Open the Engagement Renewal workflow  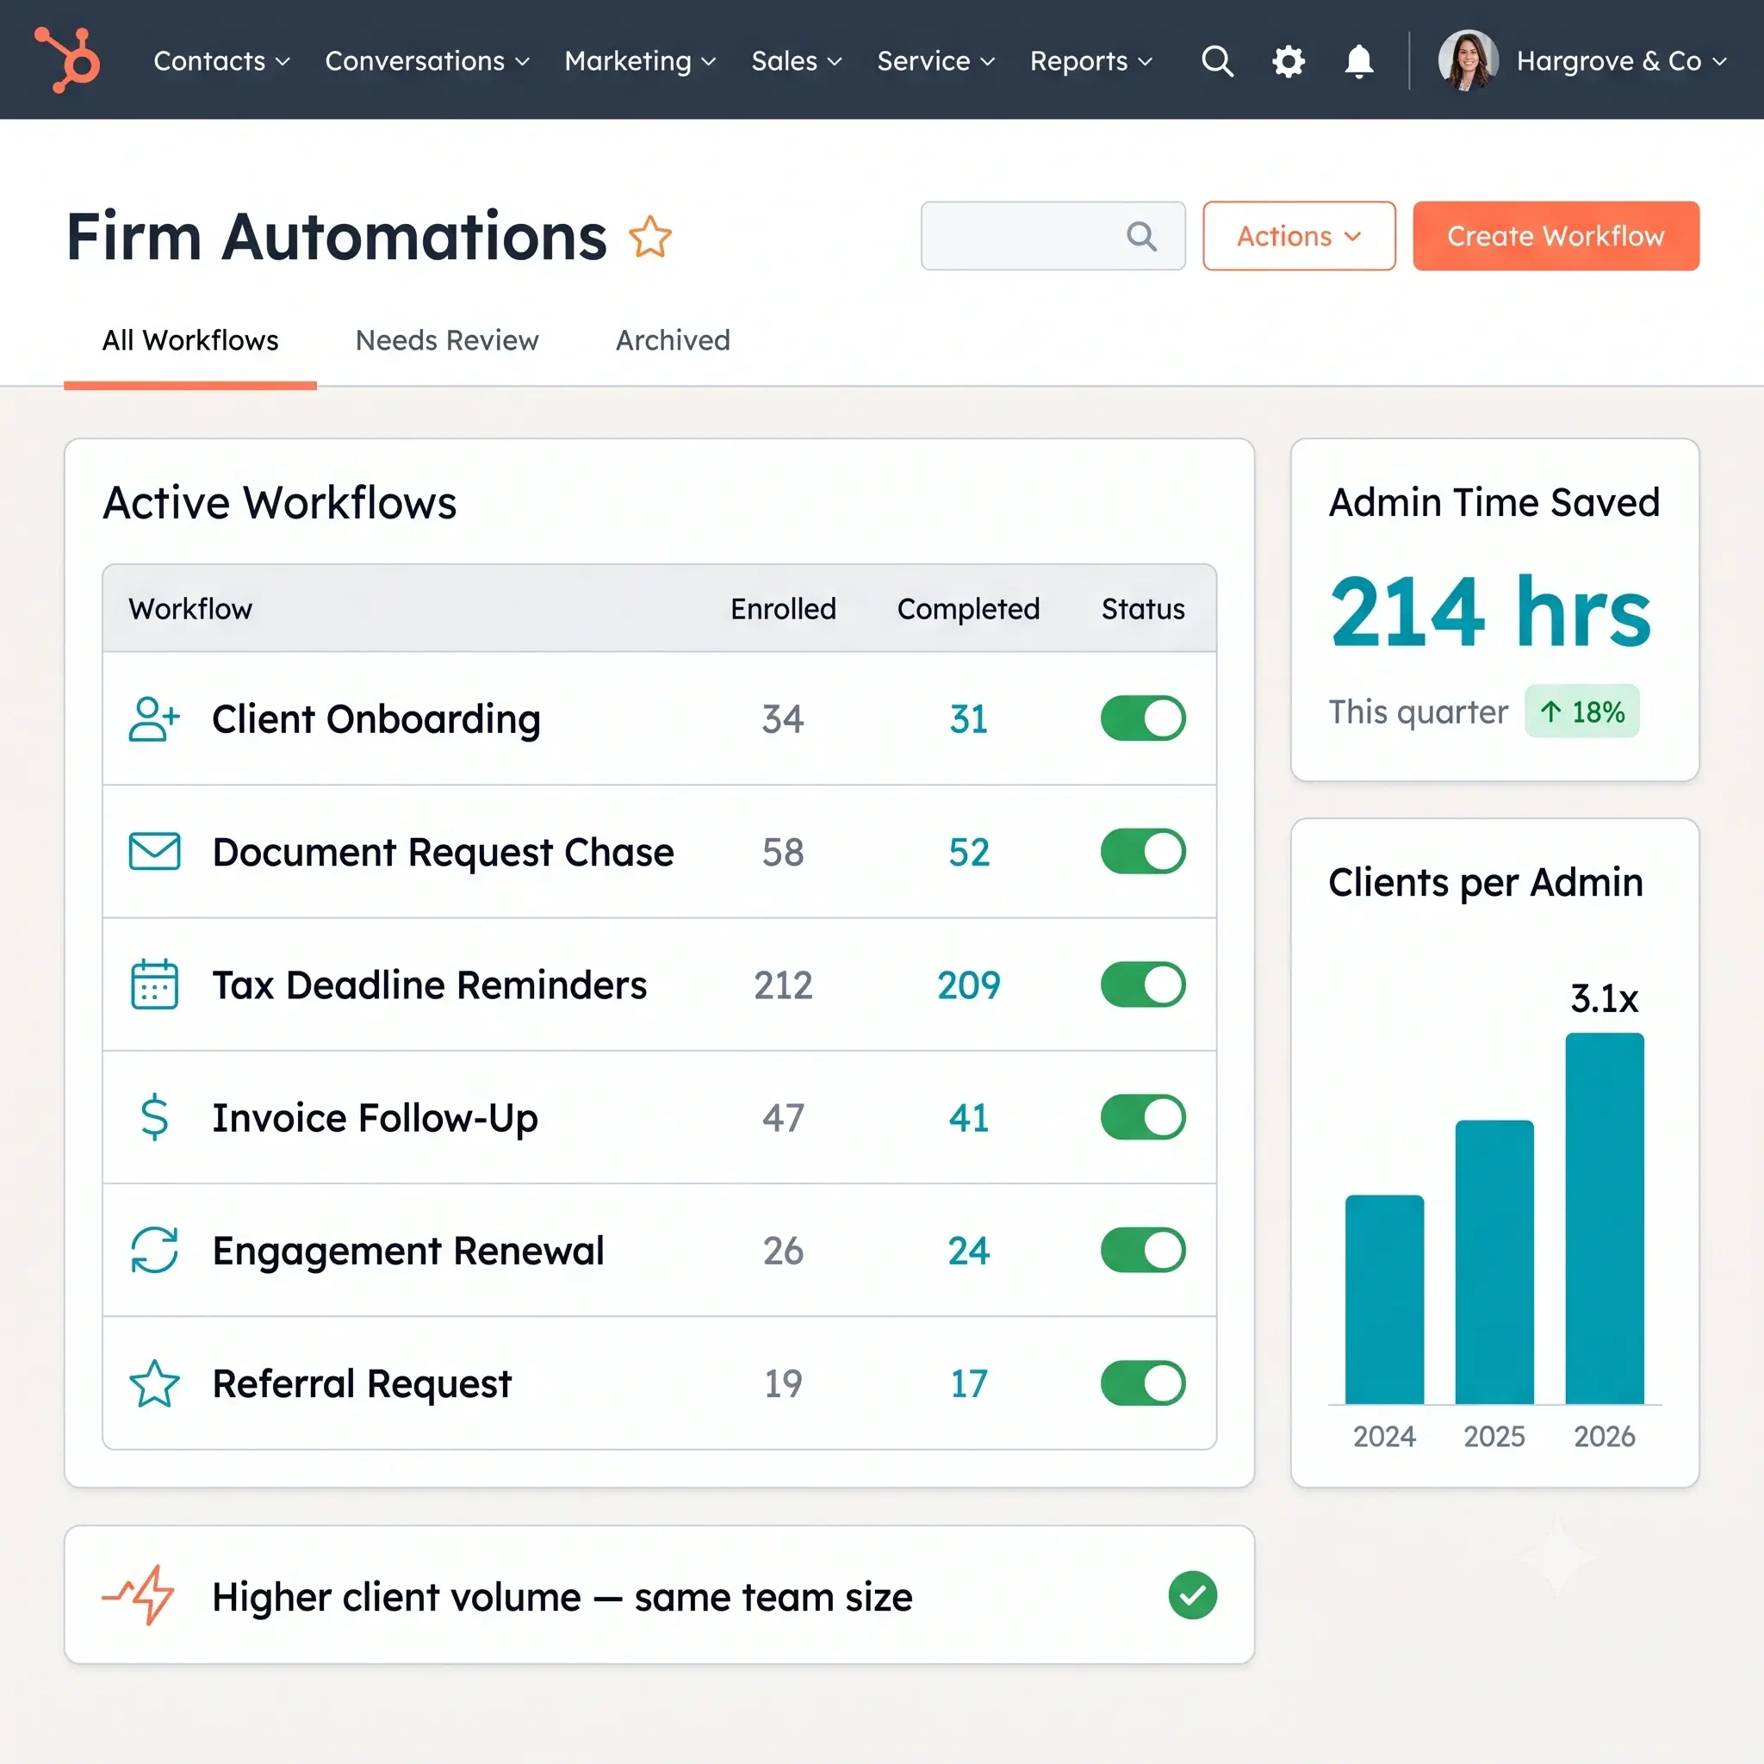click(408, 1251)
